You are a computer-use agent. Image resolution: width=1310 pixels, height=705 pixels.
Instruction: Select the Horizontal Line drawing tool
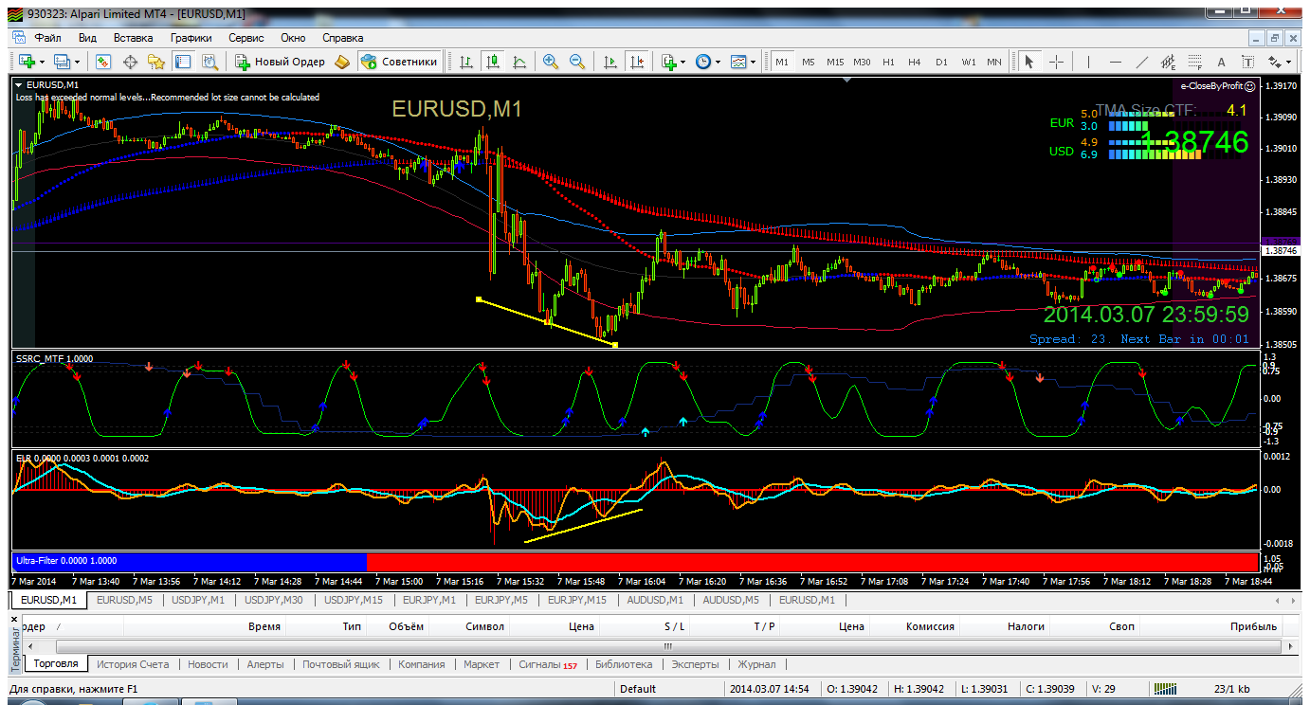pyautogui.click(x=1115, y=62)
